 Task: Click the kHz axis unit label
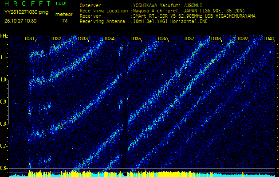(4, 36)
